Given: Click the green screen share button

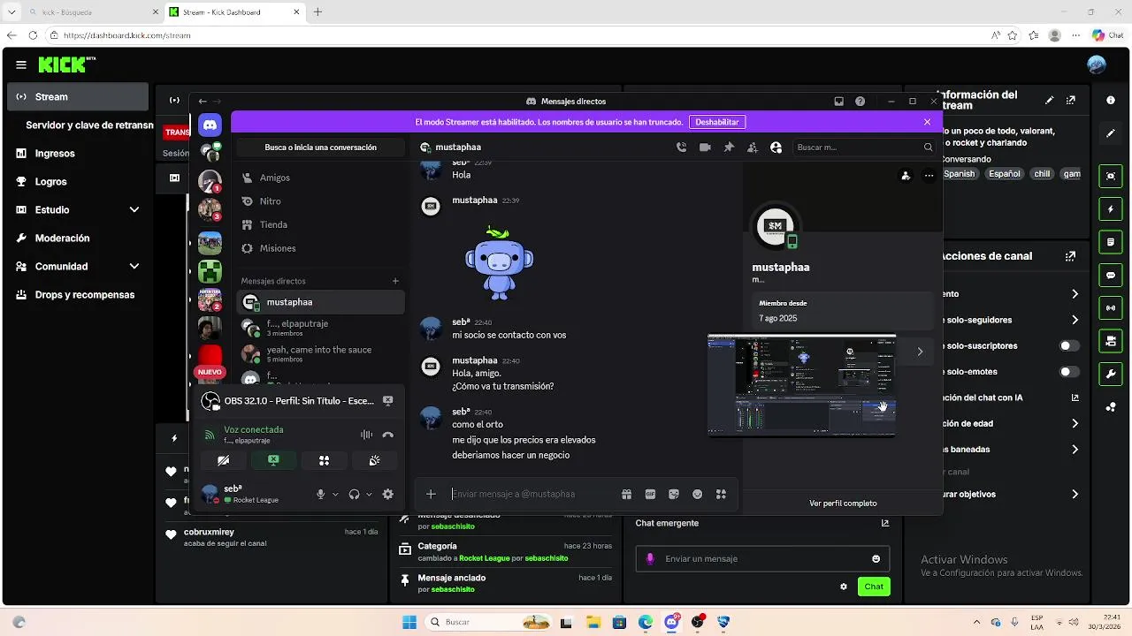Looking at the screenshot, I should tap(273, 460).
